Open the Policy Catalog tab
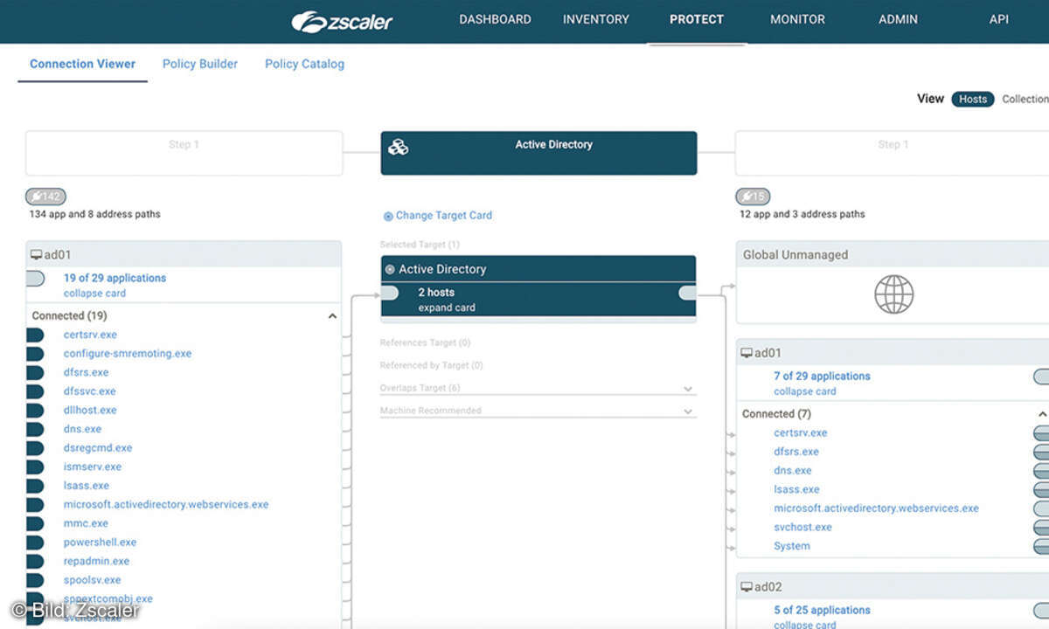The height and width of the screenshot is (629, 1049). [x=304, y=64]
